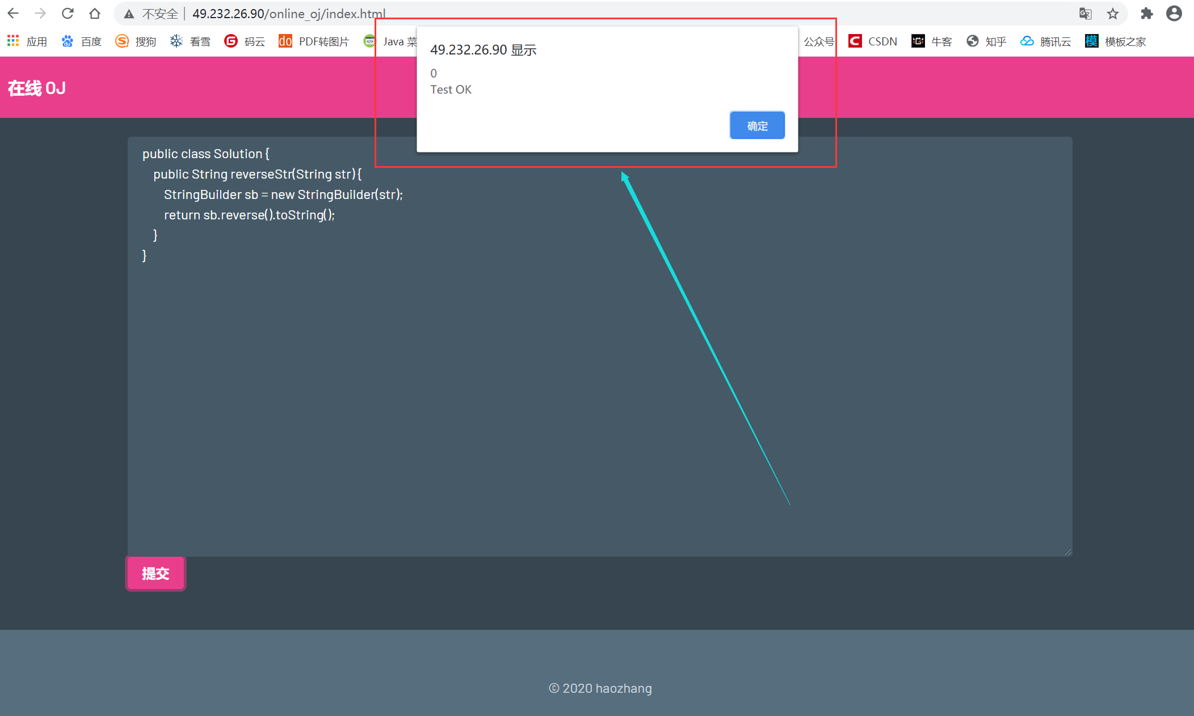The height and width of the screenshot is (716, 1194).
Task: Confirm the Test OK alert dialog
Action: point(757,125)
